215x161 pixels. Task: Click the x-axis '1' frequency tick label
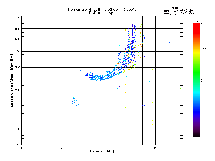pyautogui.click(x=21, y=148)
